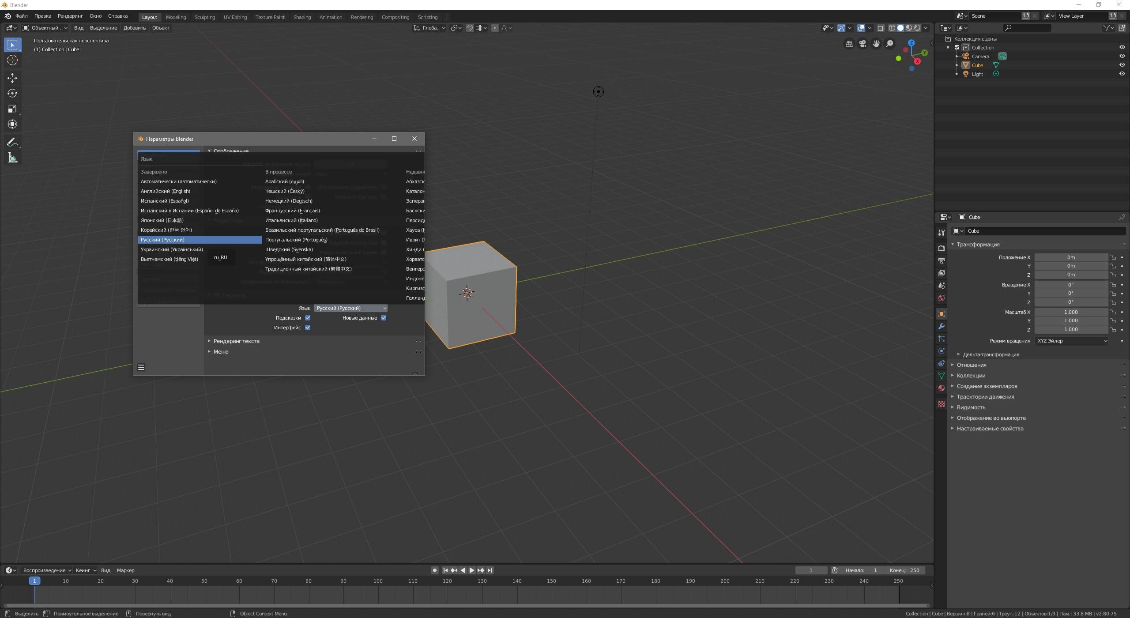The width and height of the screenshot is (1130, 618).
Task: Switch to the Shading workspace tab
Action: point(302,17)
